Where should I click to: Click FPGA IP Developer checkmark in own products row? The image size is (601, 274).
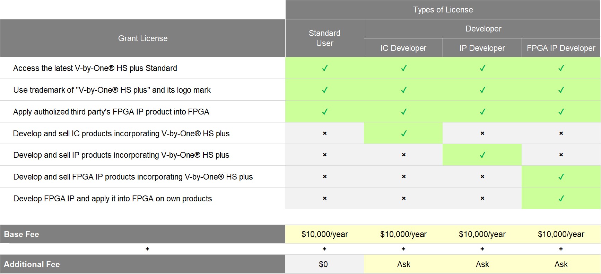(561, 199)
